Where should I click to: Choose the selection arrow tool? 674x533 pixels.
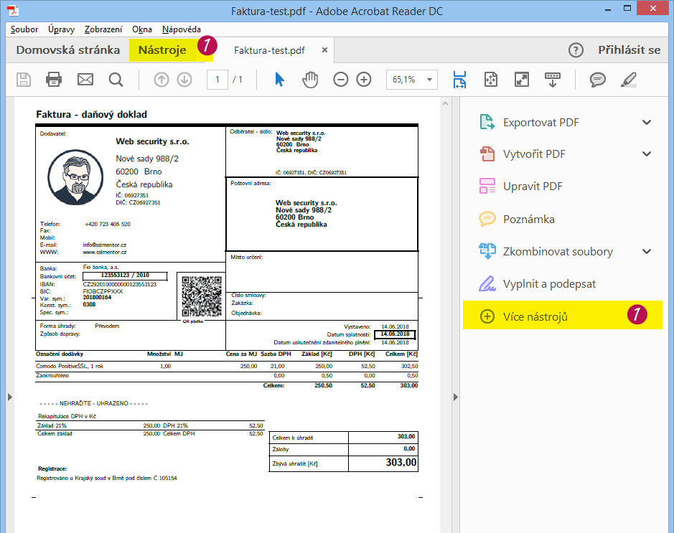coord(279,80)
